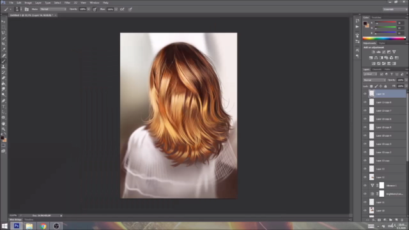Toggle lock all padlock
The width and height of the screenshot is (409, 230).
pos(385,86)
